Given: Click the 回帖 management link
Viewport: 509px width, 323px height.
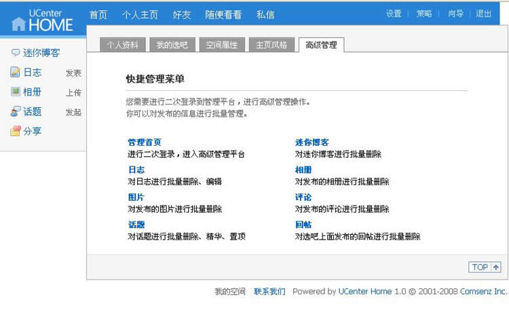Looking at the screenshot, I should pos(303,225).
